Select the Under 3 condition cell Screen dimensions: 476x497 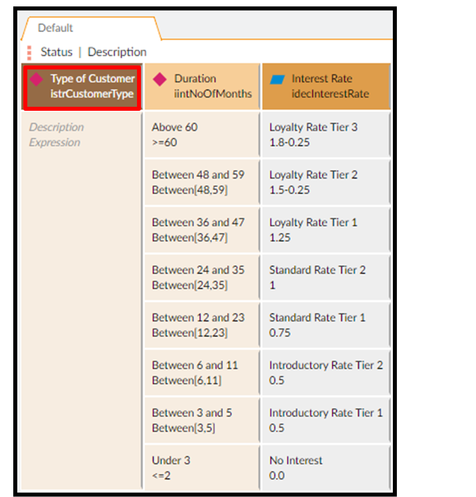click(x=202, y=468)
